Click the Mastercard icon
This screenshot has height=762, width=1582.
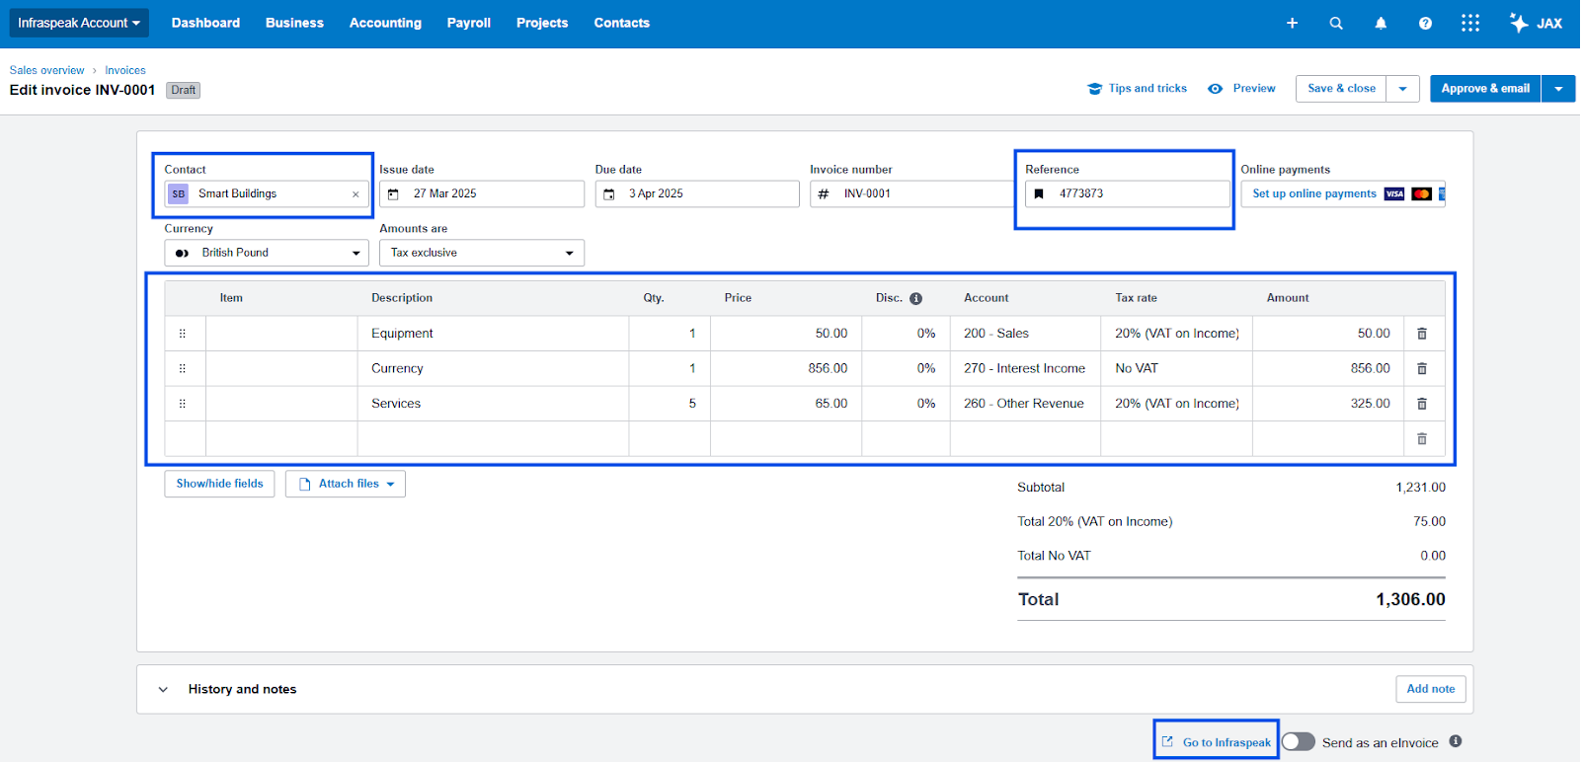pyautogui.click(x=1423, y=194)
